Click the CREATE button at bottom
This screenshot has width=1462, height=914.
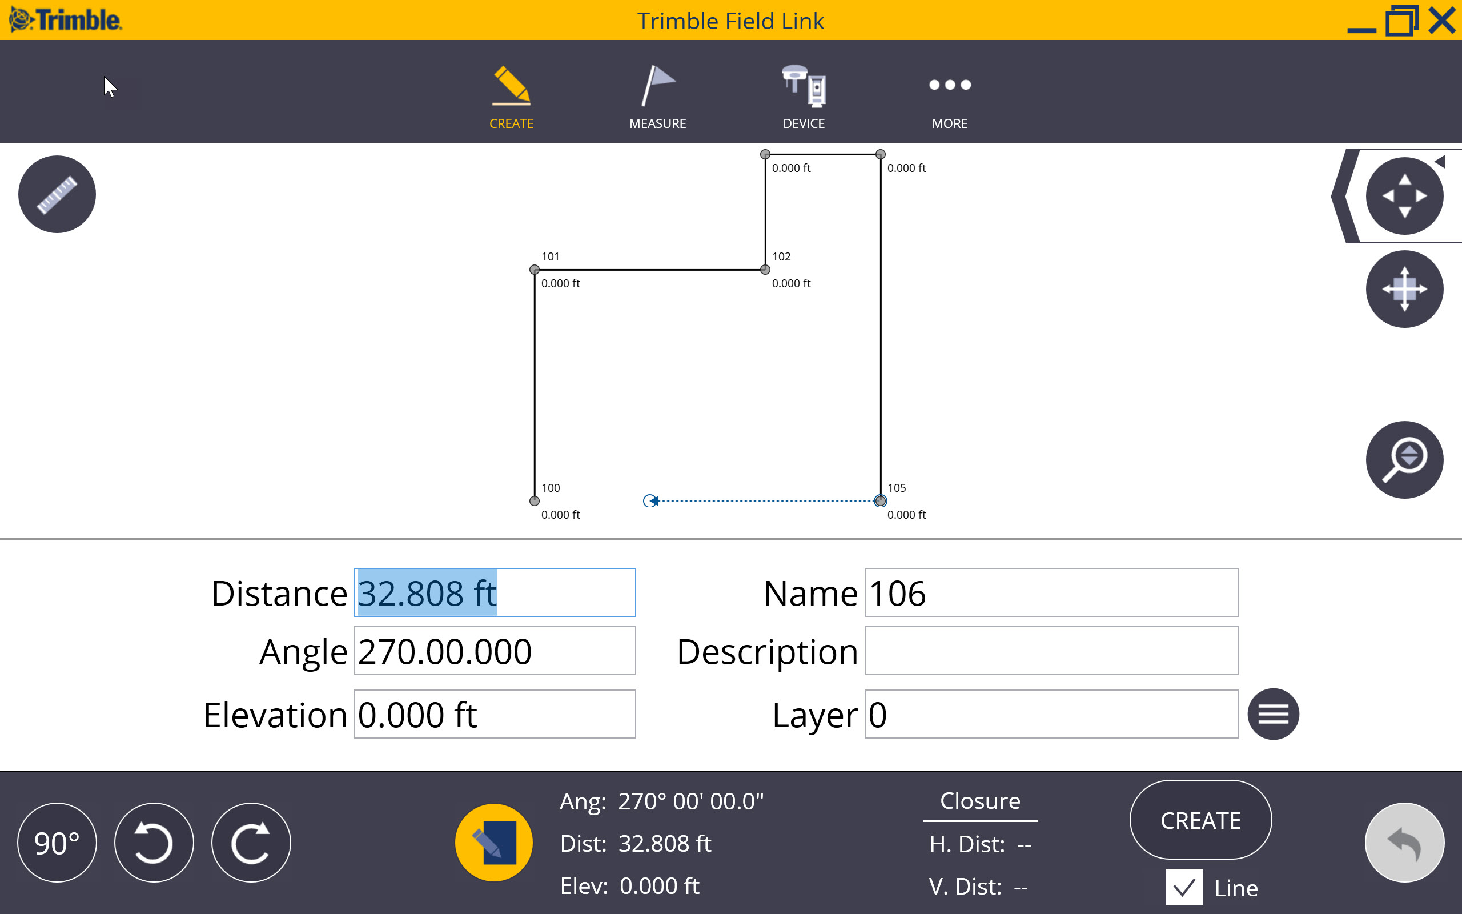click(1200, 820)
